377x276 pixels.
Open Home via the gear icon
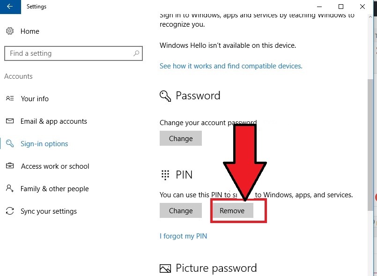click(x=10, y=31)
